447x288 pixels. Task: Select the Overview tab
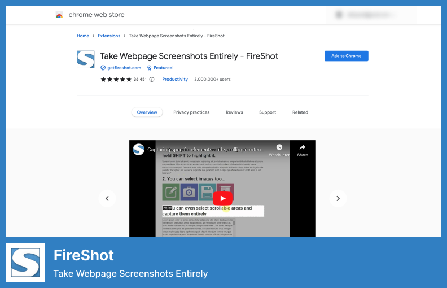[147, 112]
